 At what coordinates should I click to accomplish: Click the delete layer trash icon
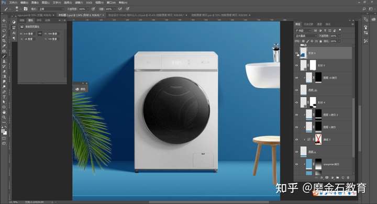[x=348, y=177]
